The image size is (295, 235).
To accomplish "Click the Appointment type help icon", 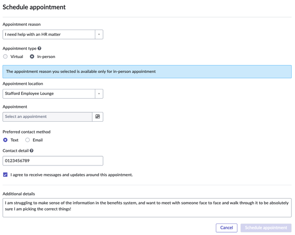I will point(39,48).
